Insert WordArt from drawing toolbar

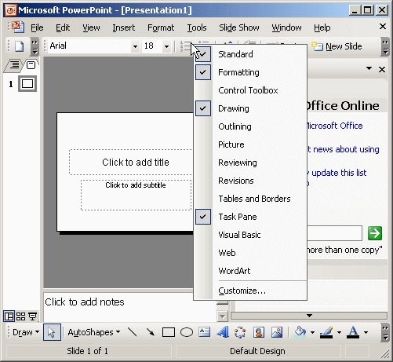pos(223,332)
